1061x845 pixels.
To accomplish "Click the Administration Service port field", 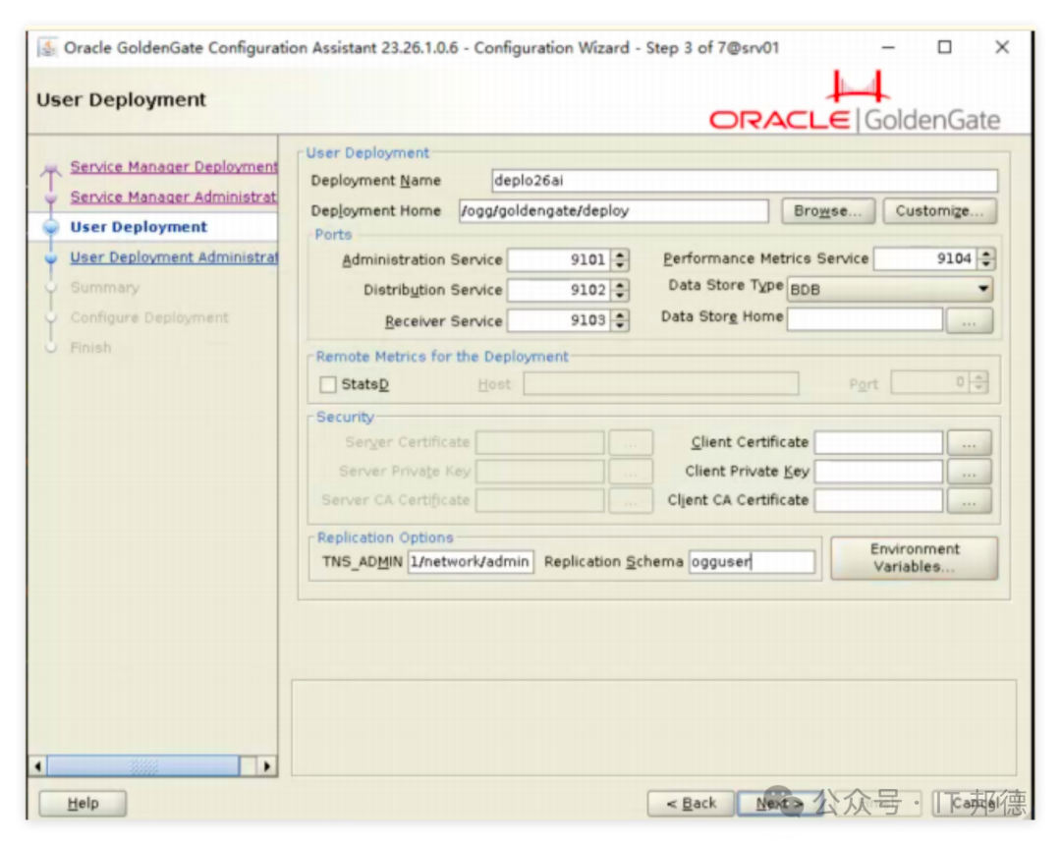I will pyautogui.click(x=559, y=259).
